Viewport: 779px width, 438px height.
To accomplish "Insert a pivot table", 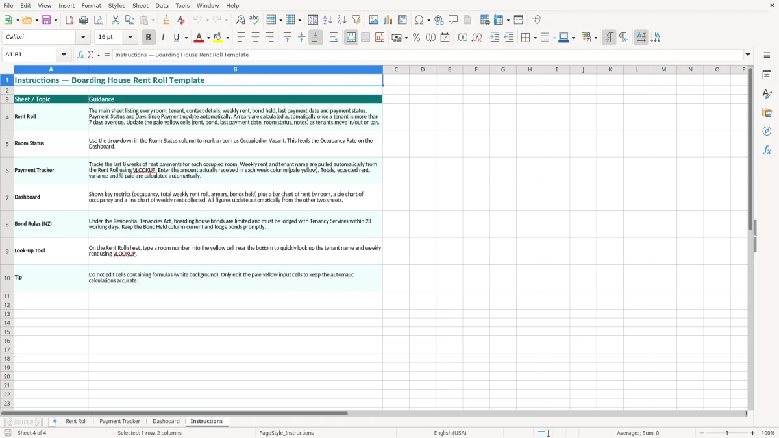I will click(402, 20).
